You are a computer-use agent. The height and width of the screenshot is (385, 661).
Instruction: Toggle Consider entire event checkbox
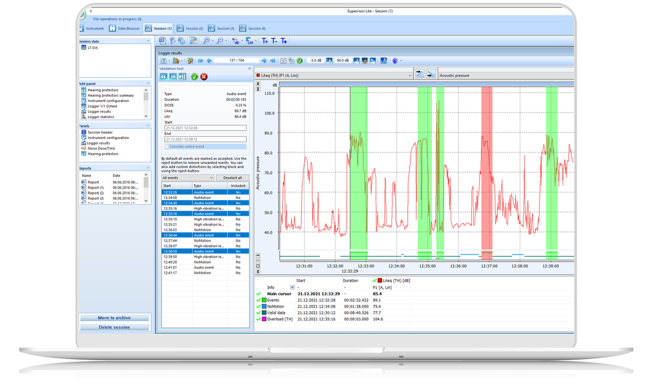(x=167, y=147)
